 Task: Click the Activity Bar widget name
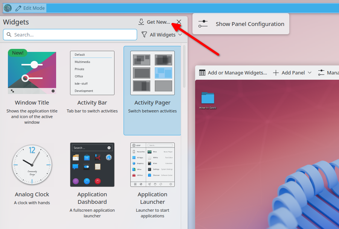[x=92, y=103]
